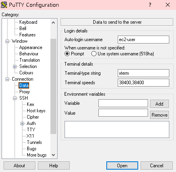The width and height of the screenshot is (176, 172).
Task: Click the Terminal-type string field
Action: click(x=143, y=73)
